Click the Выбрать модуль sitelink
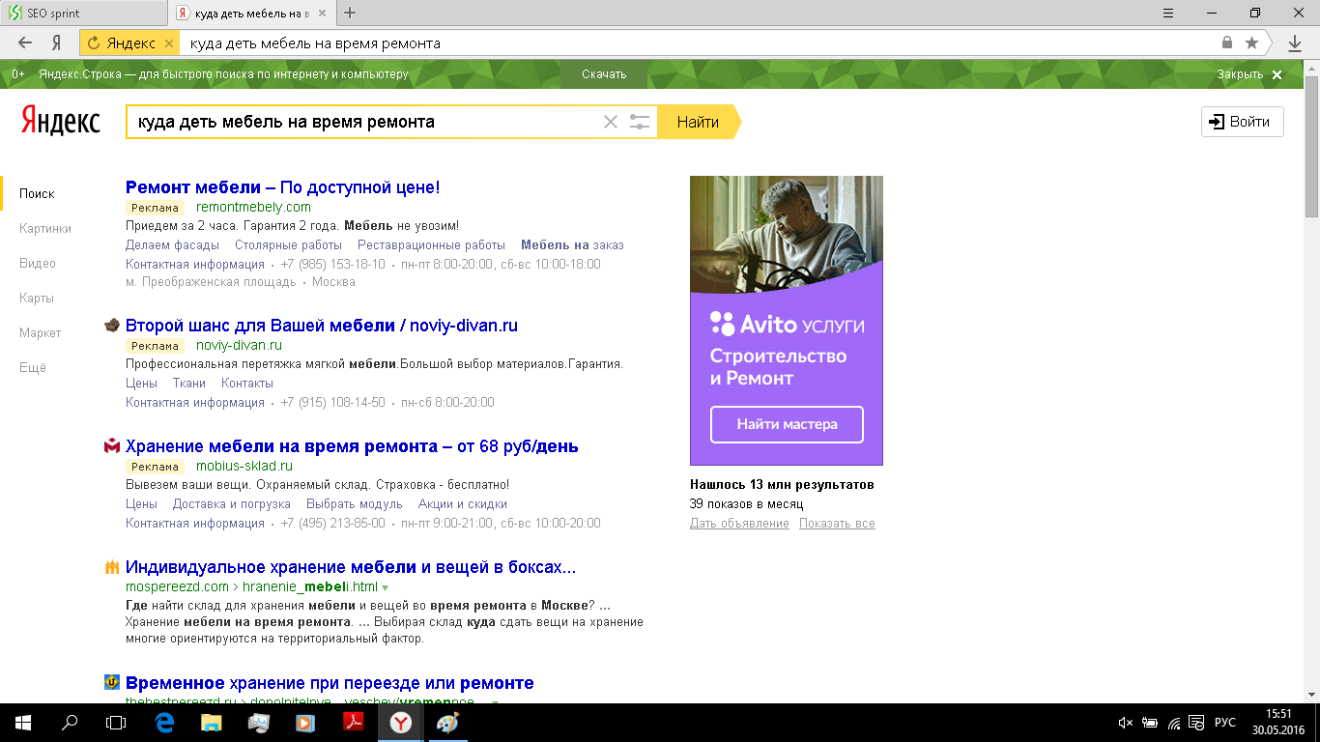The height and width of the screenshot is (742, 1320). tap(354, 503)
